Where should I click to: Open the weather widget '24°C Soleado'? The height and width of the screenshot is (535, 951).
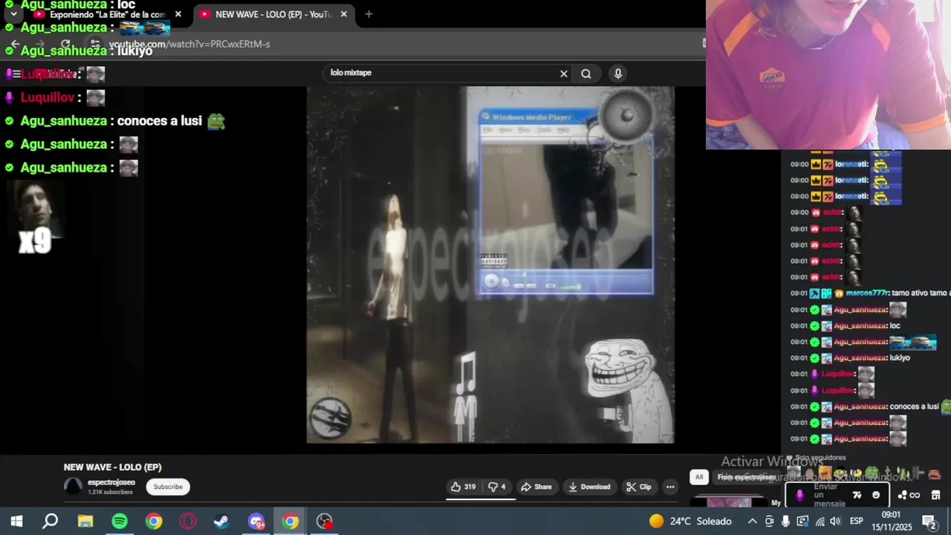[x=690, y=521]
